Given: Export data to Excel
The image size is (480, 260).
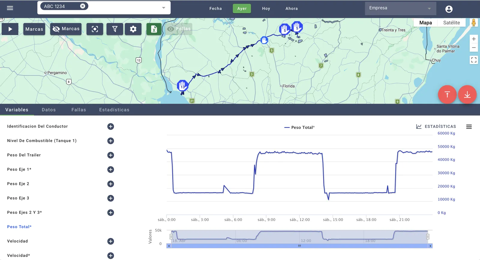Looking at the screenshot, I should (154, 29).
